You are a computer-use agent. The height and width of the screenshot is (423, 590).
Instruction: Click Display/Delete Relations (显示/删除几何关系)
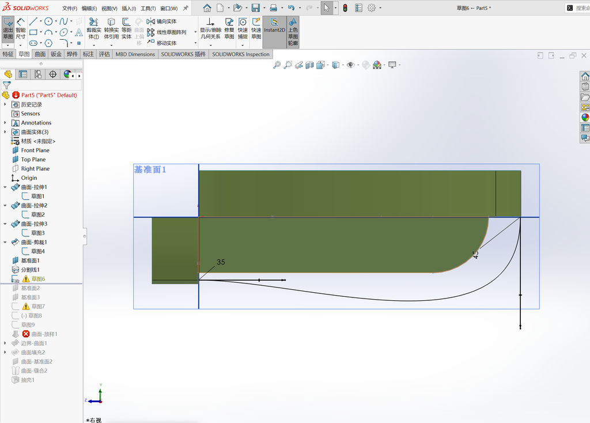coord(210,29)
